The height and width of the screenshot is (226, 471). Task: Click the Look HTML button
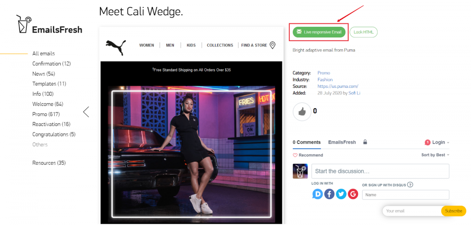pos(364,32)
